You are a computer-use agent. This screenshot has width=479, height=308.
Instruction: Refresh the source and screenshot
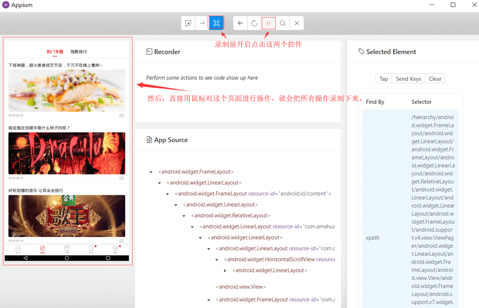click(254, 23)
